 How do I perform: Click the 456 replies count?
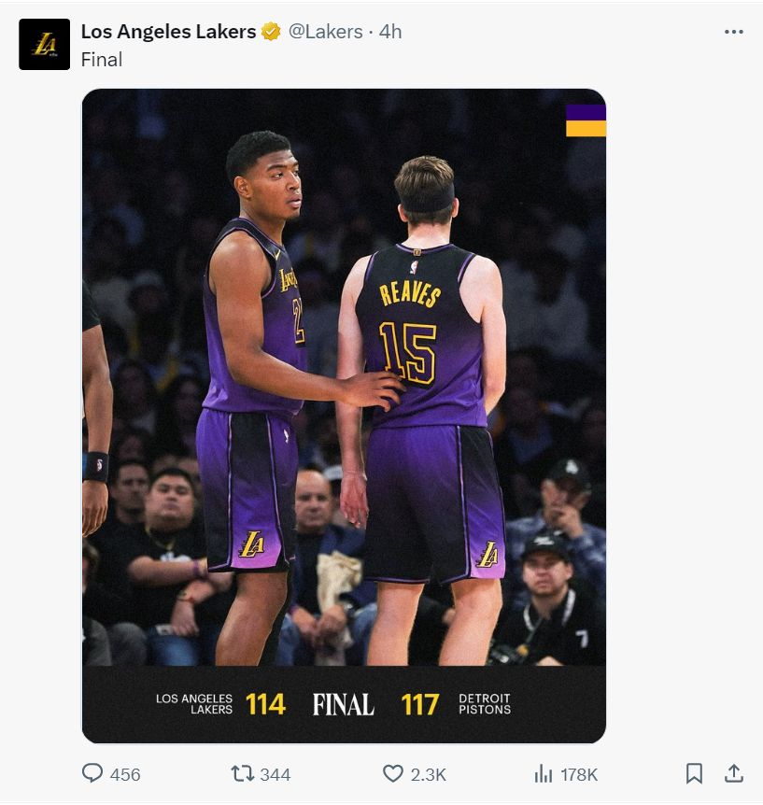point(125,774)
